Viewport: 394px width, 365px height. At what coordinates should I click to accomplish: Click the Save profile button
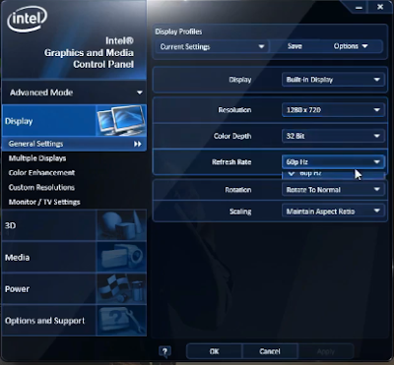(295, 46)
